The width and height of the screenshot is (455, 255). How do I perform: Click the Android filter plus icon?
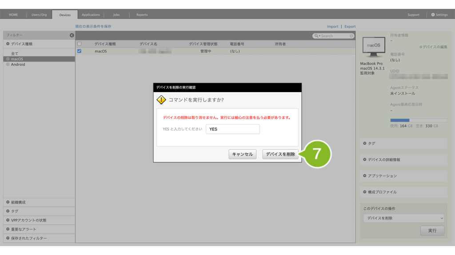point(8,65)
